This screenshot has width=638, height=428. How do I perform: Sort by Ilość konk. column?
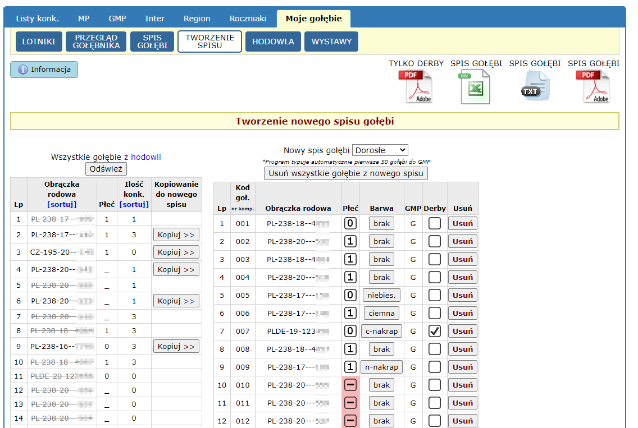[134, 204]
